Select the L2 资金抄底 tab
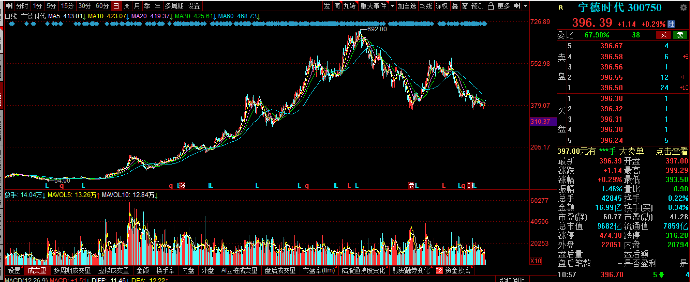 click(453, 270)
